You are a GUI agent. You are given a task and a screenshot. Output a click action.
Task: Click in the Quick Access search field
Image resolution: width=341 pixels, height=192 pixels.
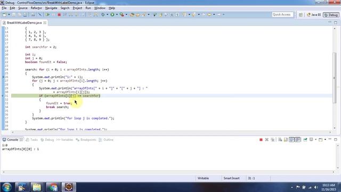tap(282, 14)
